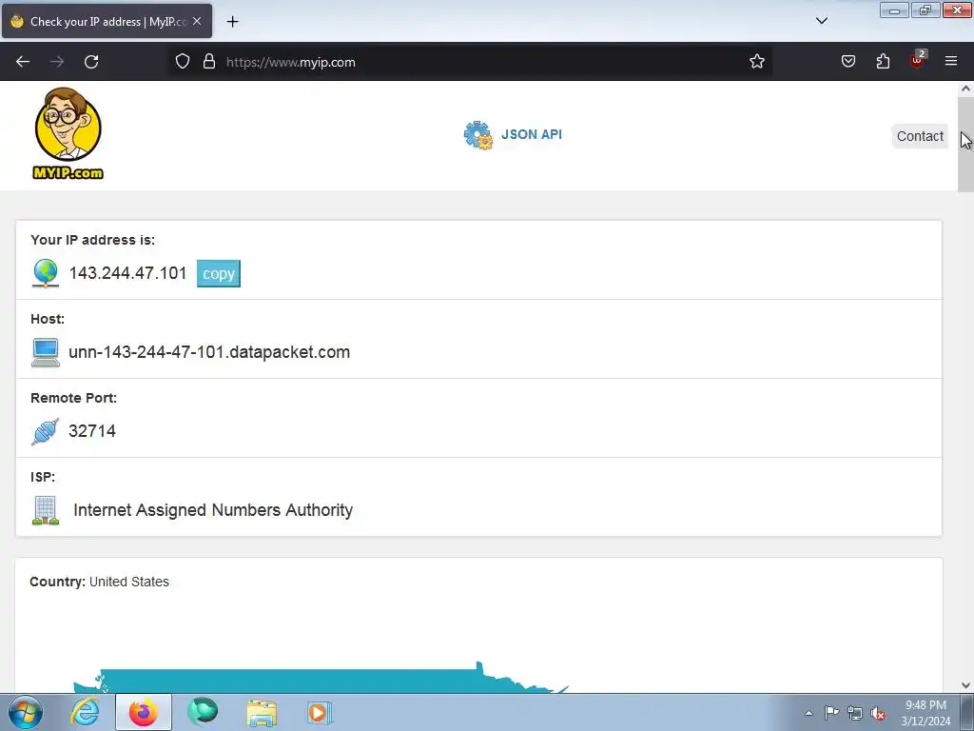This screenshot has width=974, height=731.
Task: Bookmark this page with the star icon
Action: 756,62
